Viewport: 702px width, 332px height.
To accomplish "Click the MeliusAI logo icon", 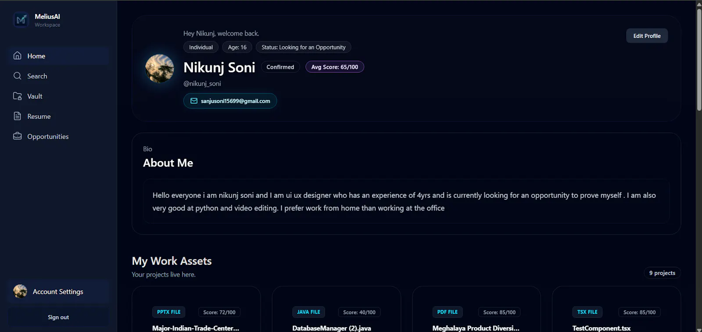I will pos(21,20).
